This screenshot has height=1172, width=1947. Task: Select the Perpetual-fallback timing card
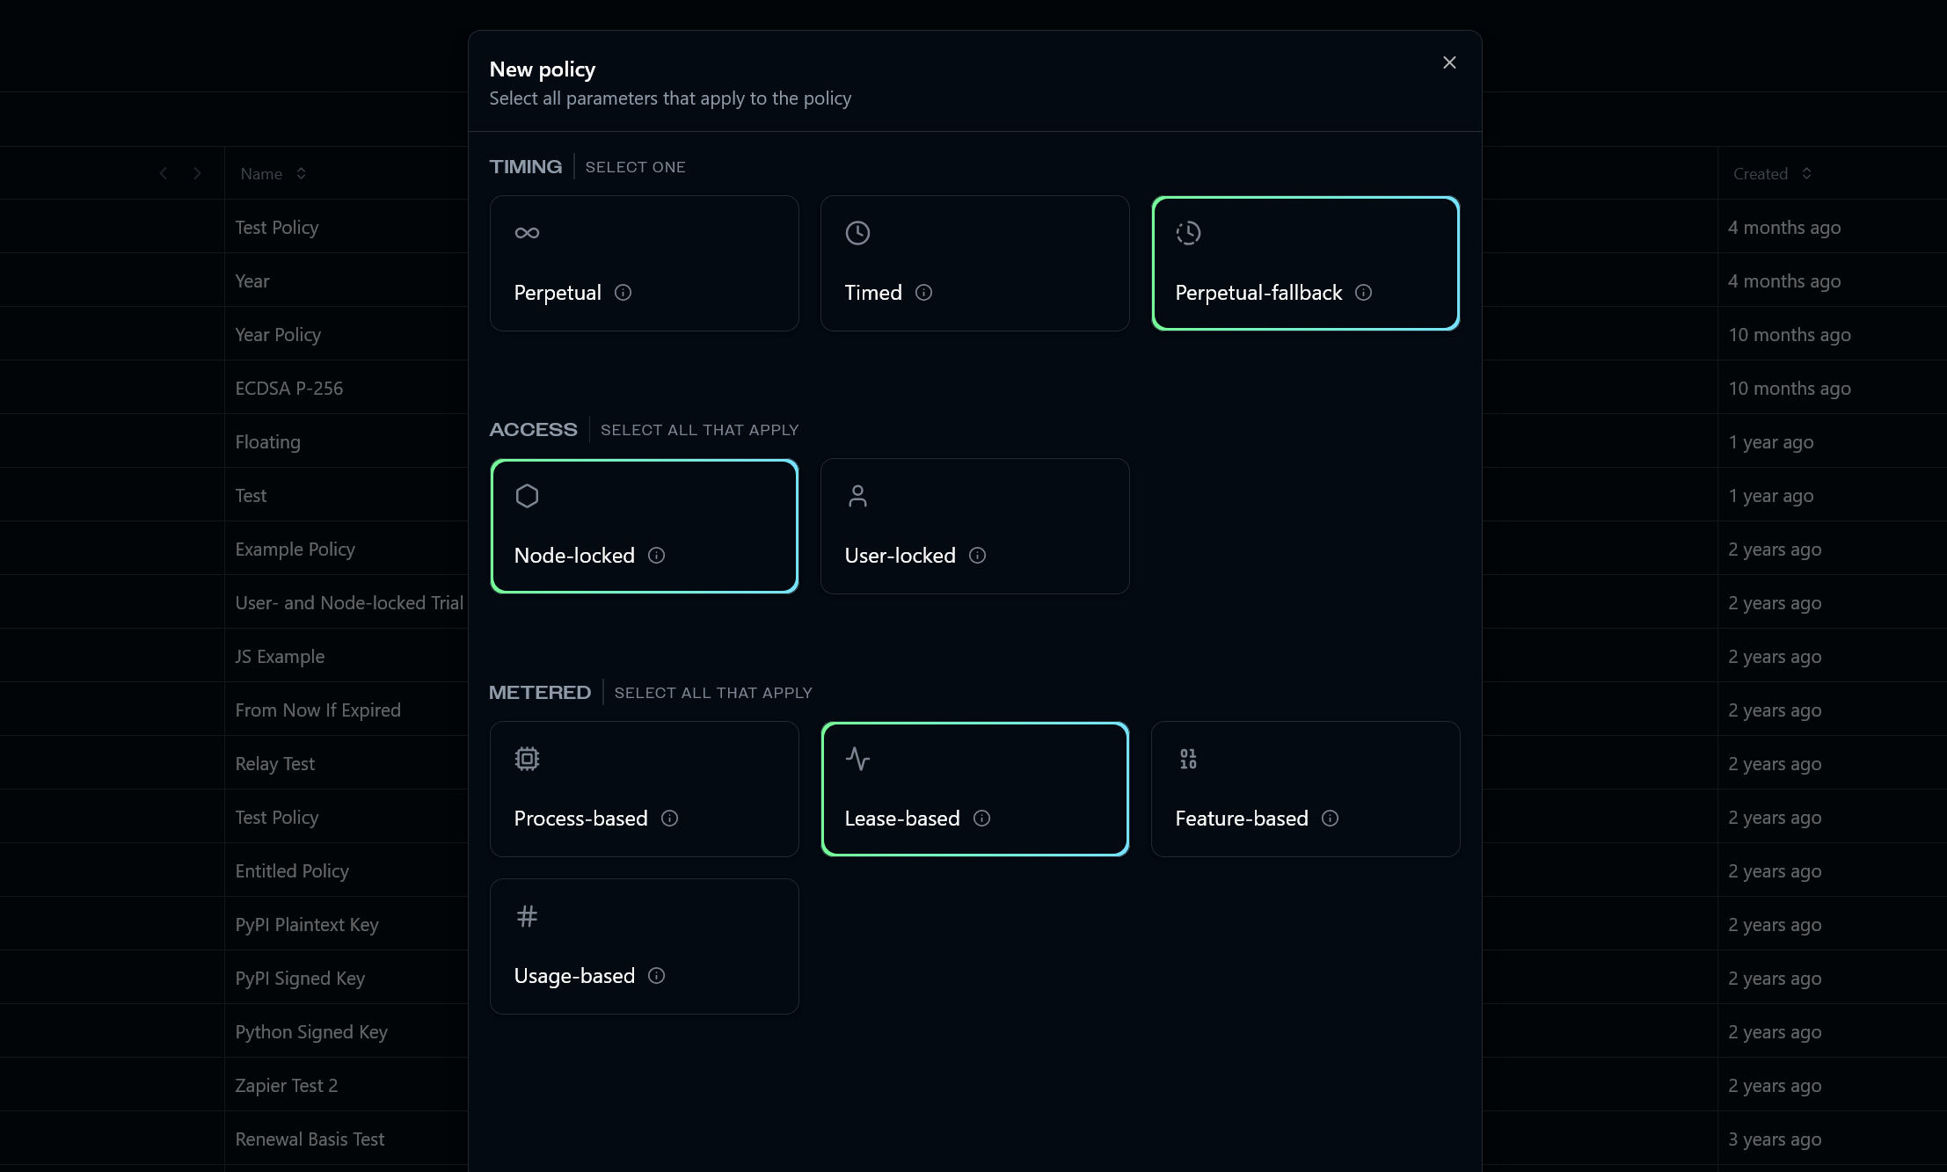point(1305,263)
